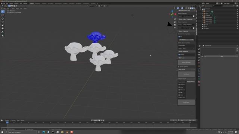Toggle camera view icon in viewport

[x=175, y=25]
